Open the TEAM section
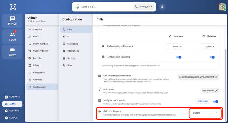The width and height of the screenshot is (228, 123). point(12,36)
